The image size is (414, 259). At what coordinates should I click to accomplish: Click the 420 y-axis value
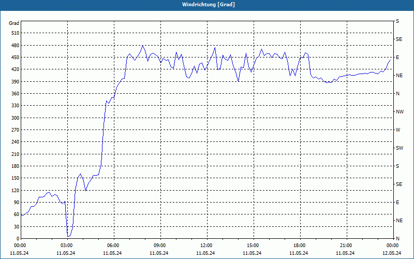[16, 69]
